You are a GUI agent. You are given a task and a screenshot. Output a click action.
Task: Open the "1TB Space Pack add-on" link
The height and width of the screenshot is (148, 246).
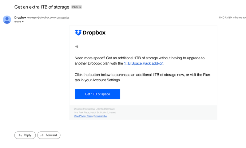pyautogui.click(x=144, y=63)
